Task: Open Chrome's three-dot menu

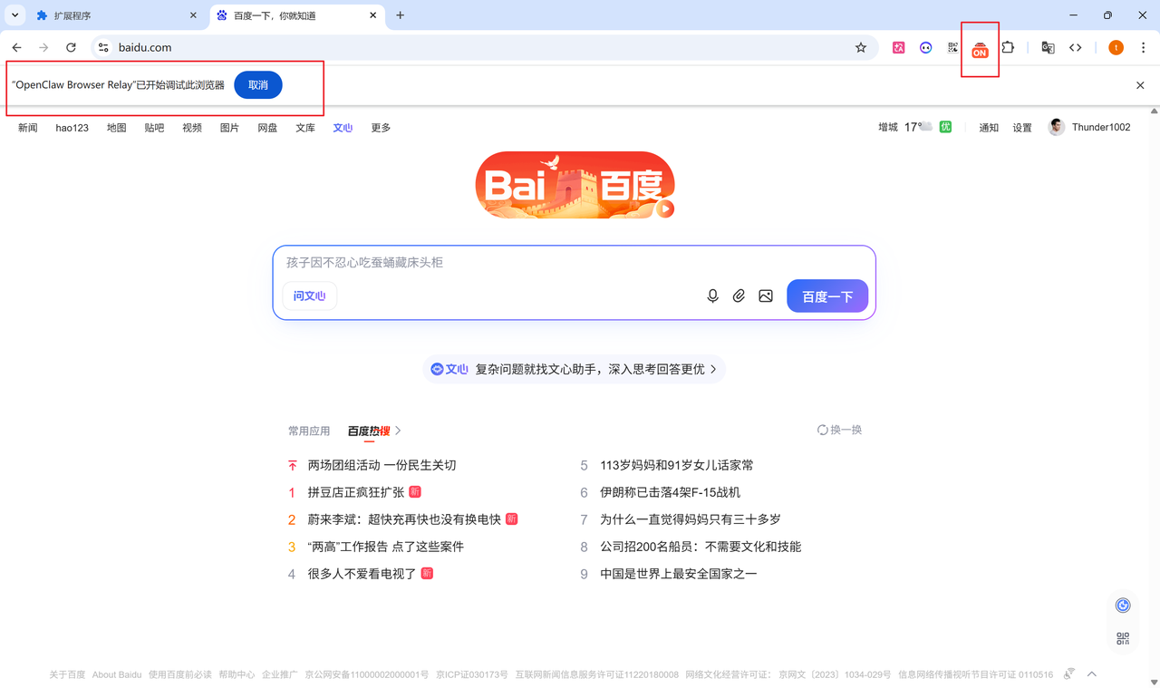Action: tap(1143, 48)
